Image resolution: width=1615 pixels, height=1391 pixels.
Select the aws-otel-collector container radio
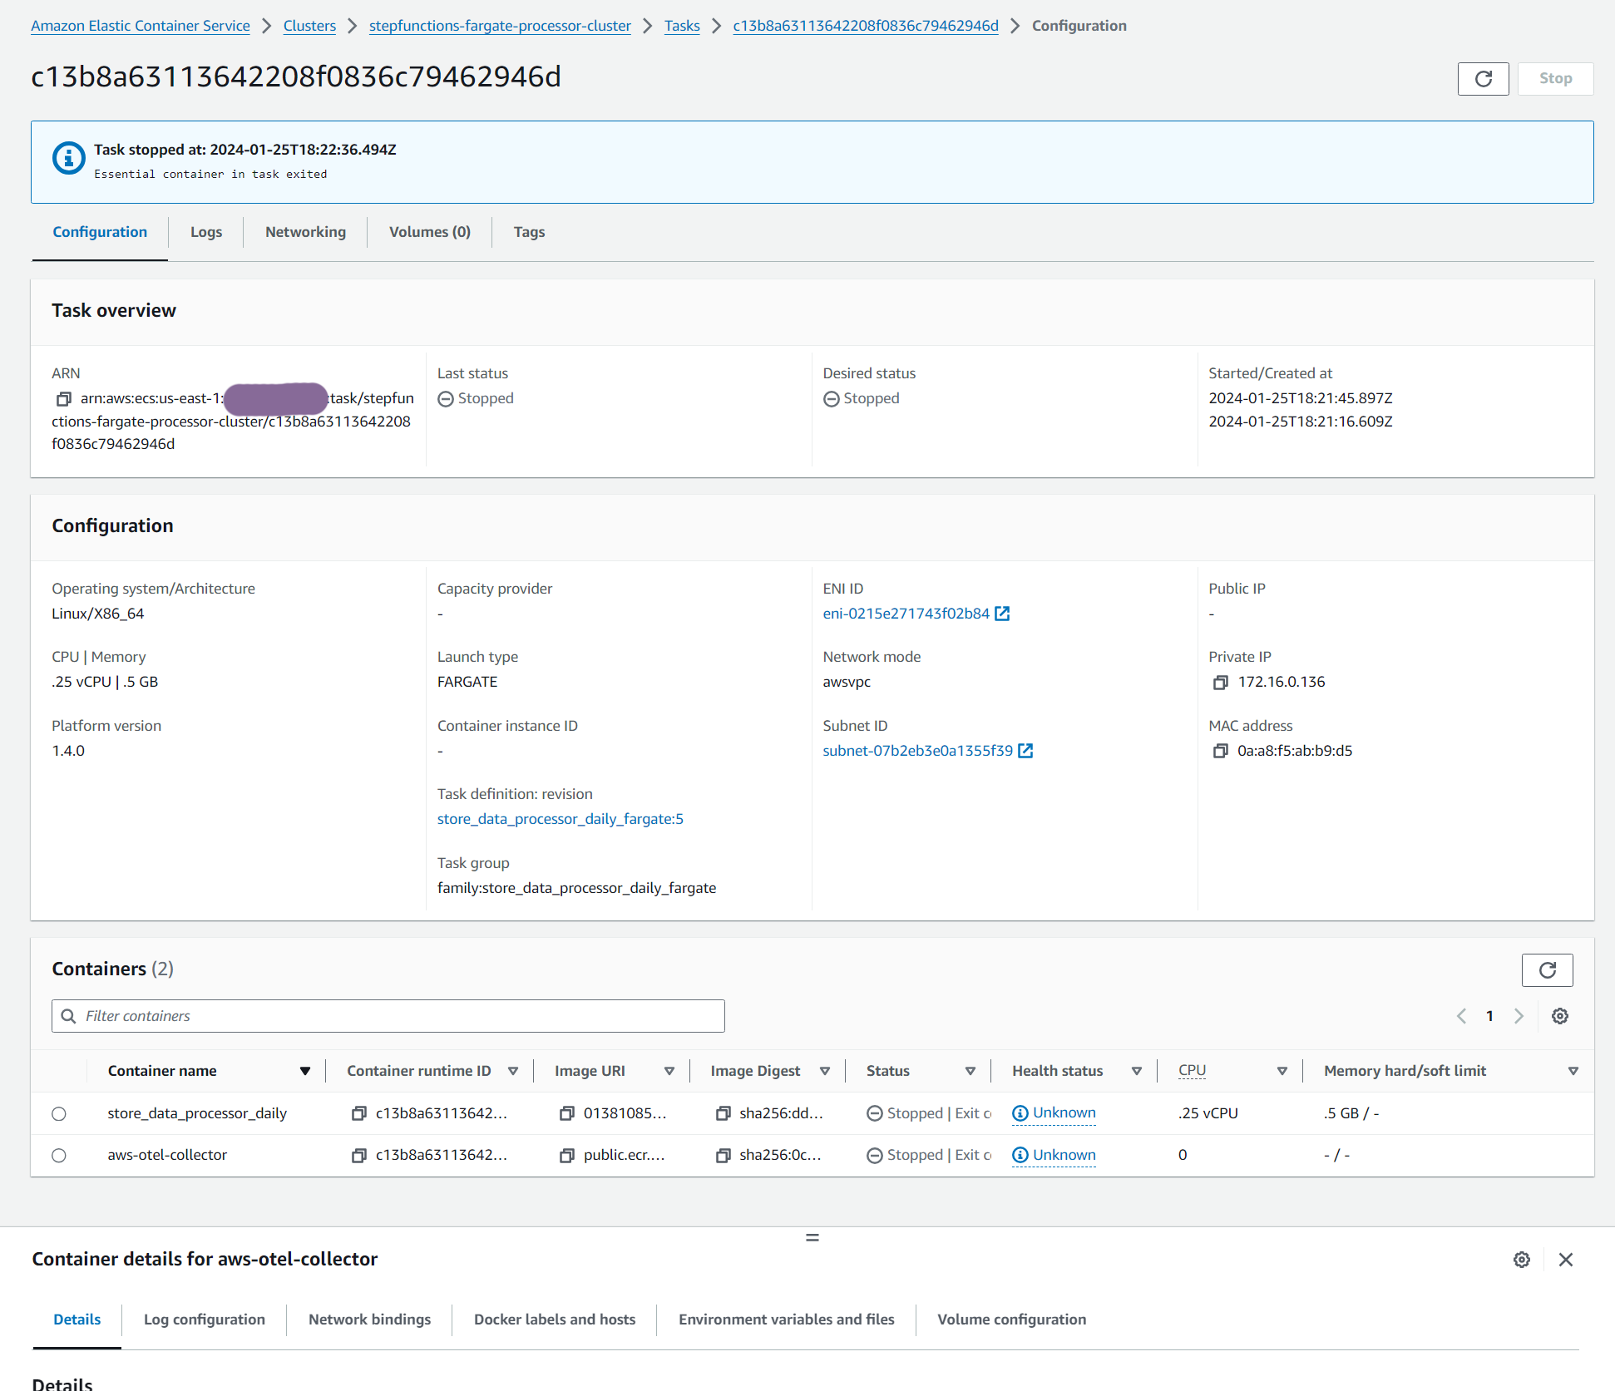pyautogui.click(x=59, y=1156)
